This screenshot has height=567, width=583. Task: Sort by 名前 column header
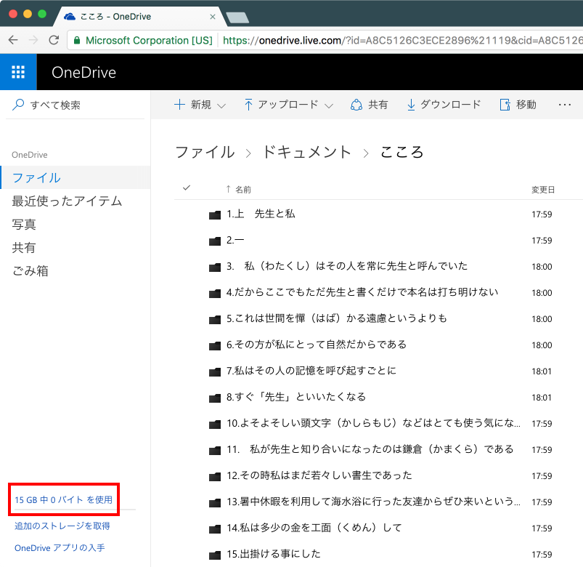point(242,190)
